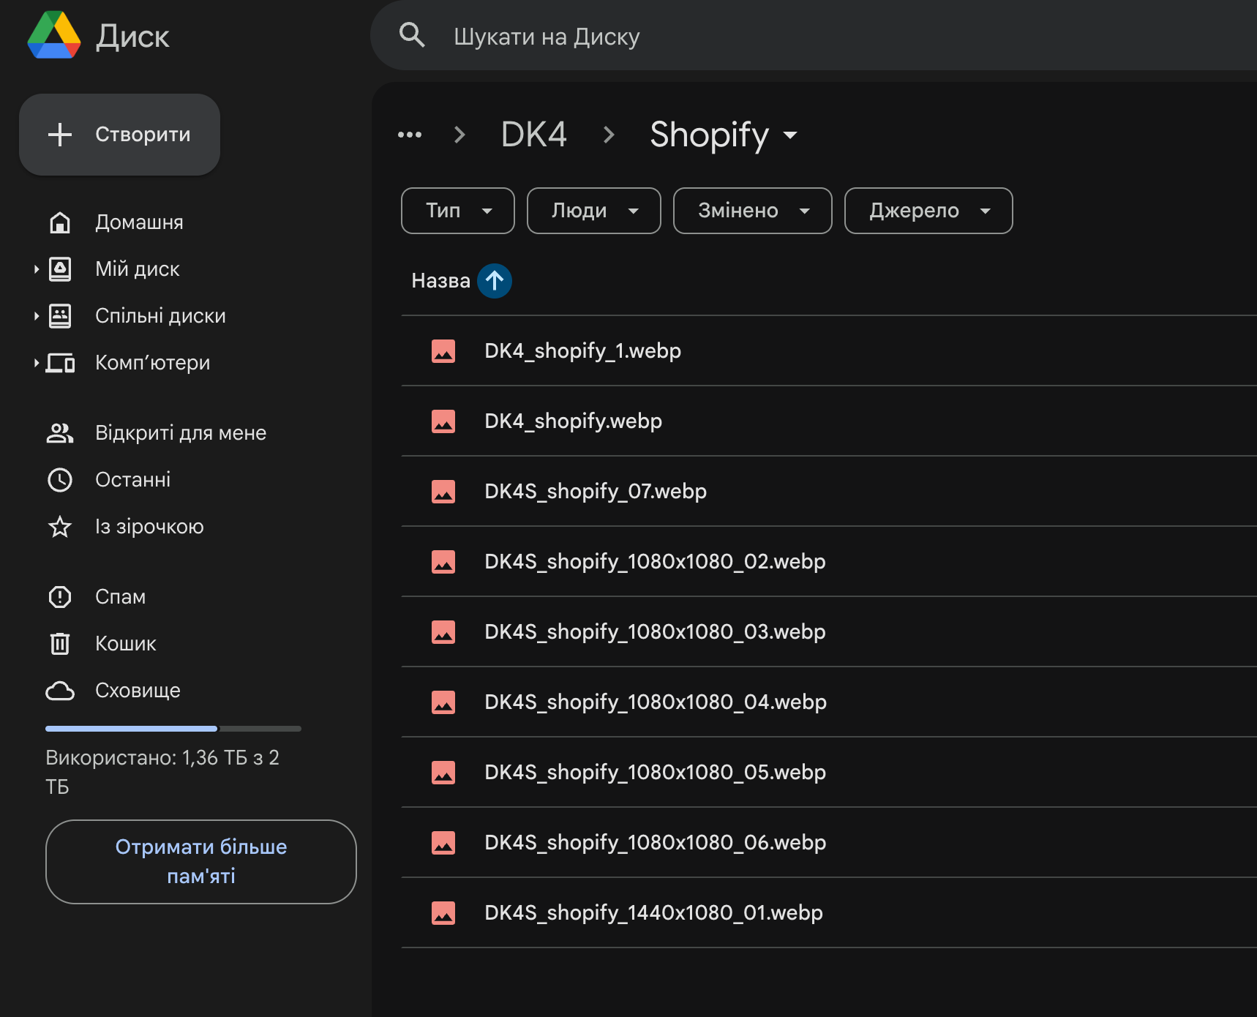Click the Створити button
This screenshot has width=1257, height=1017.
point(120,135)
